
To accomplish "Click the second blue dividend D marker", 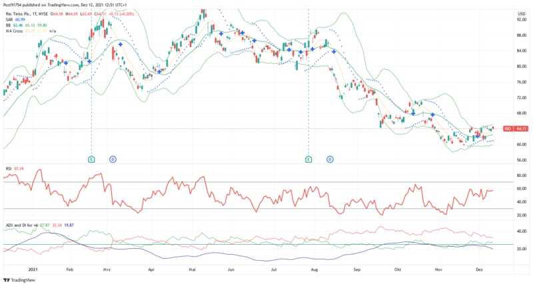I will [330, 160].
